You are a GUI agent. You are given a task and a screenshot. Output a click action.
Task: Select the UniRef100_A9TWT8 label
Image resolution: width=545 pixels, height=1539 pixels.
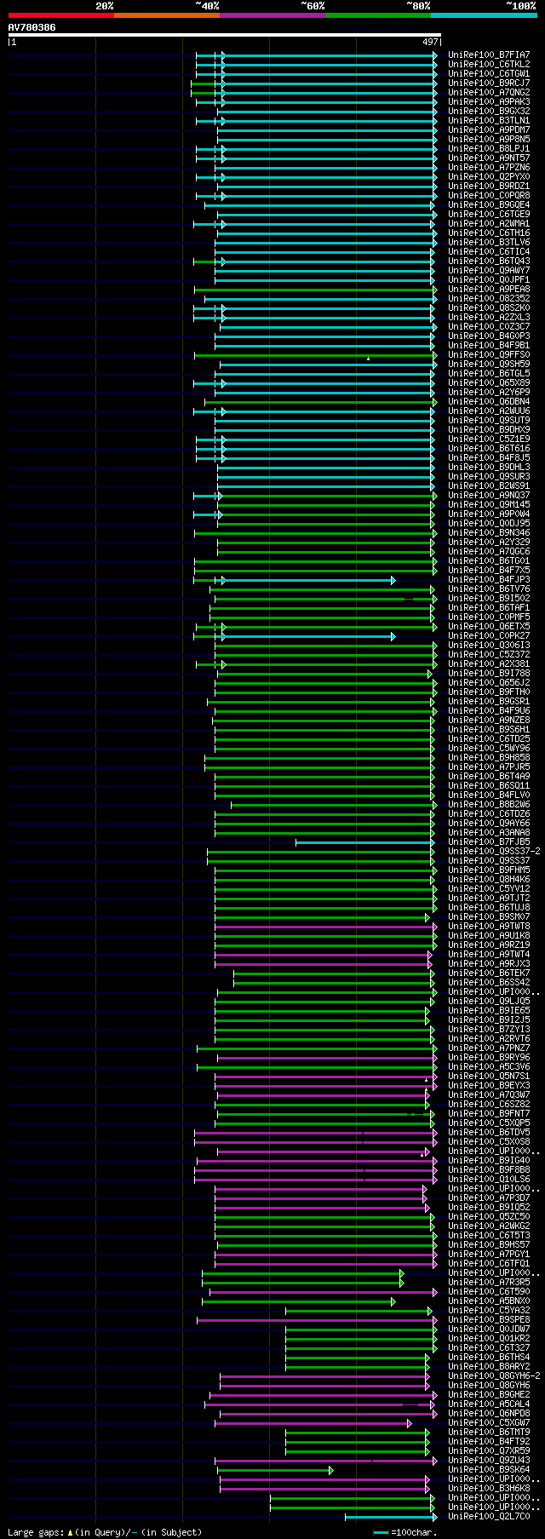coord(489,927)
